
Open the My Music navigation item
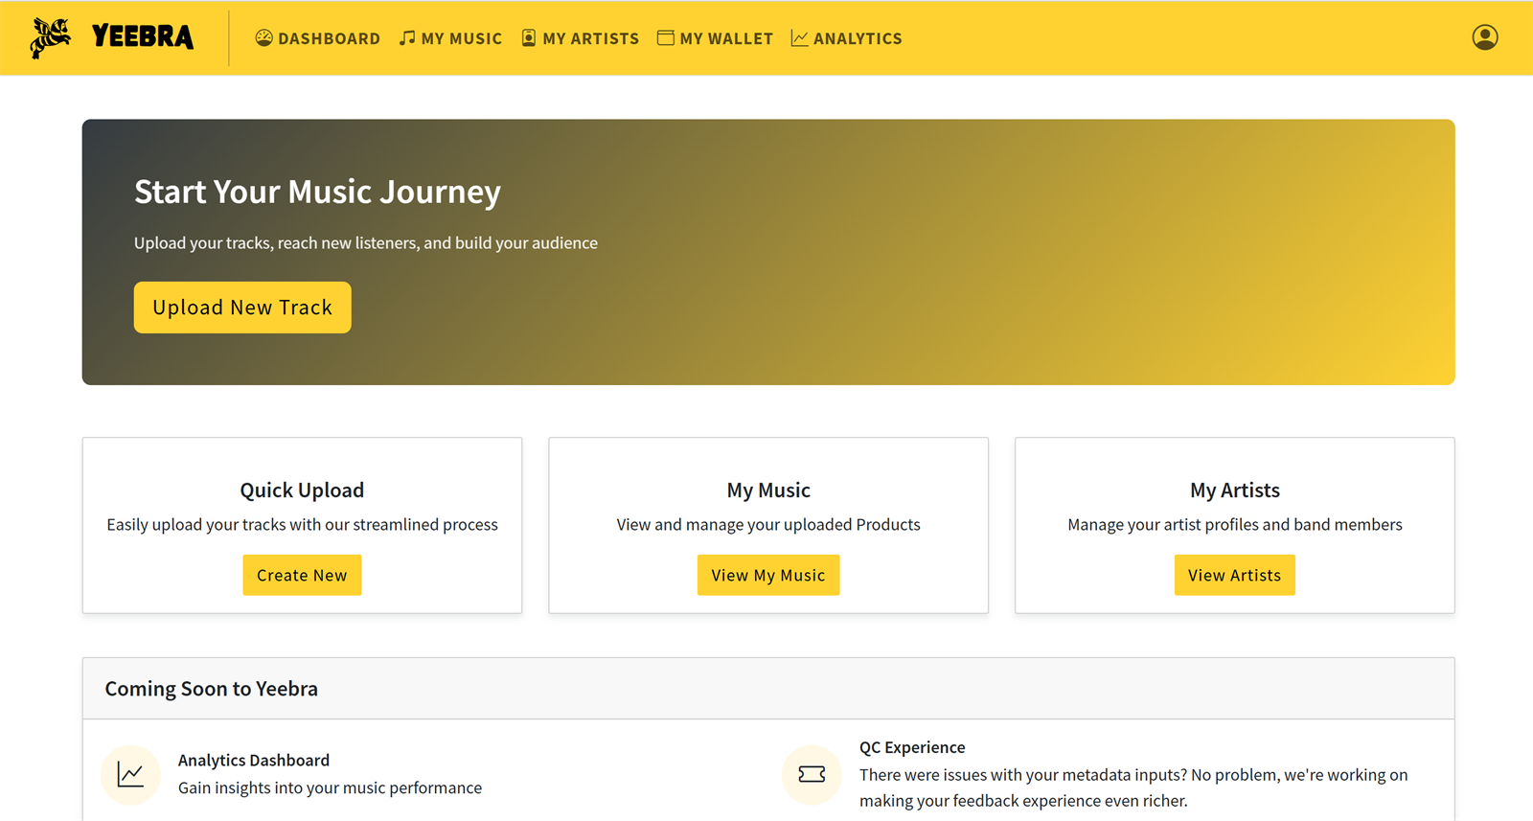(x=450, y=38)
